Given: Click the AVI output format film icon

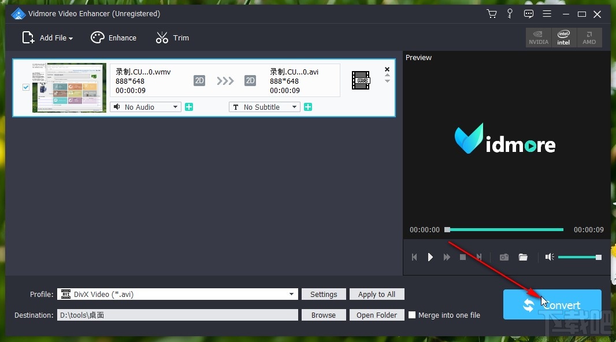Looking at the screenshot, I should pos(361,80).
